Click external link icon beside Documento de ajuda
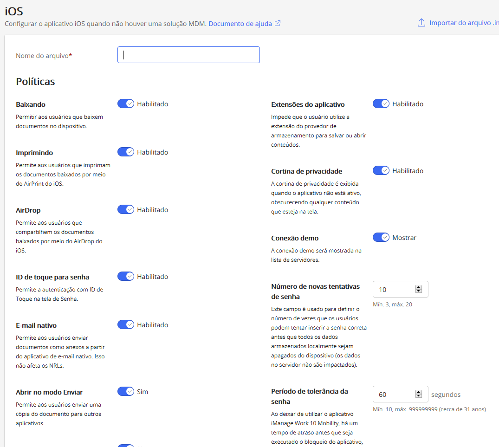This screenshot has width=499, height=447. coord(278,23)
